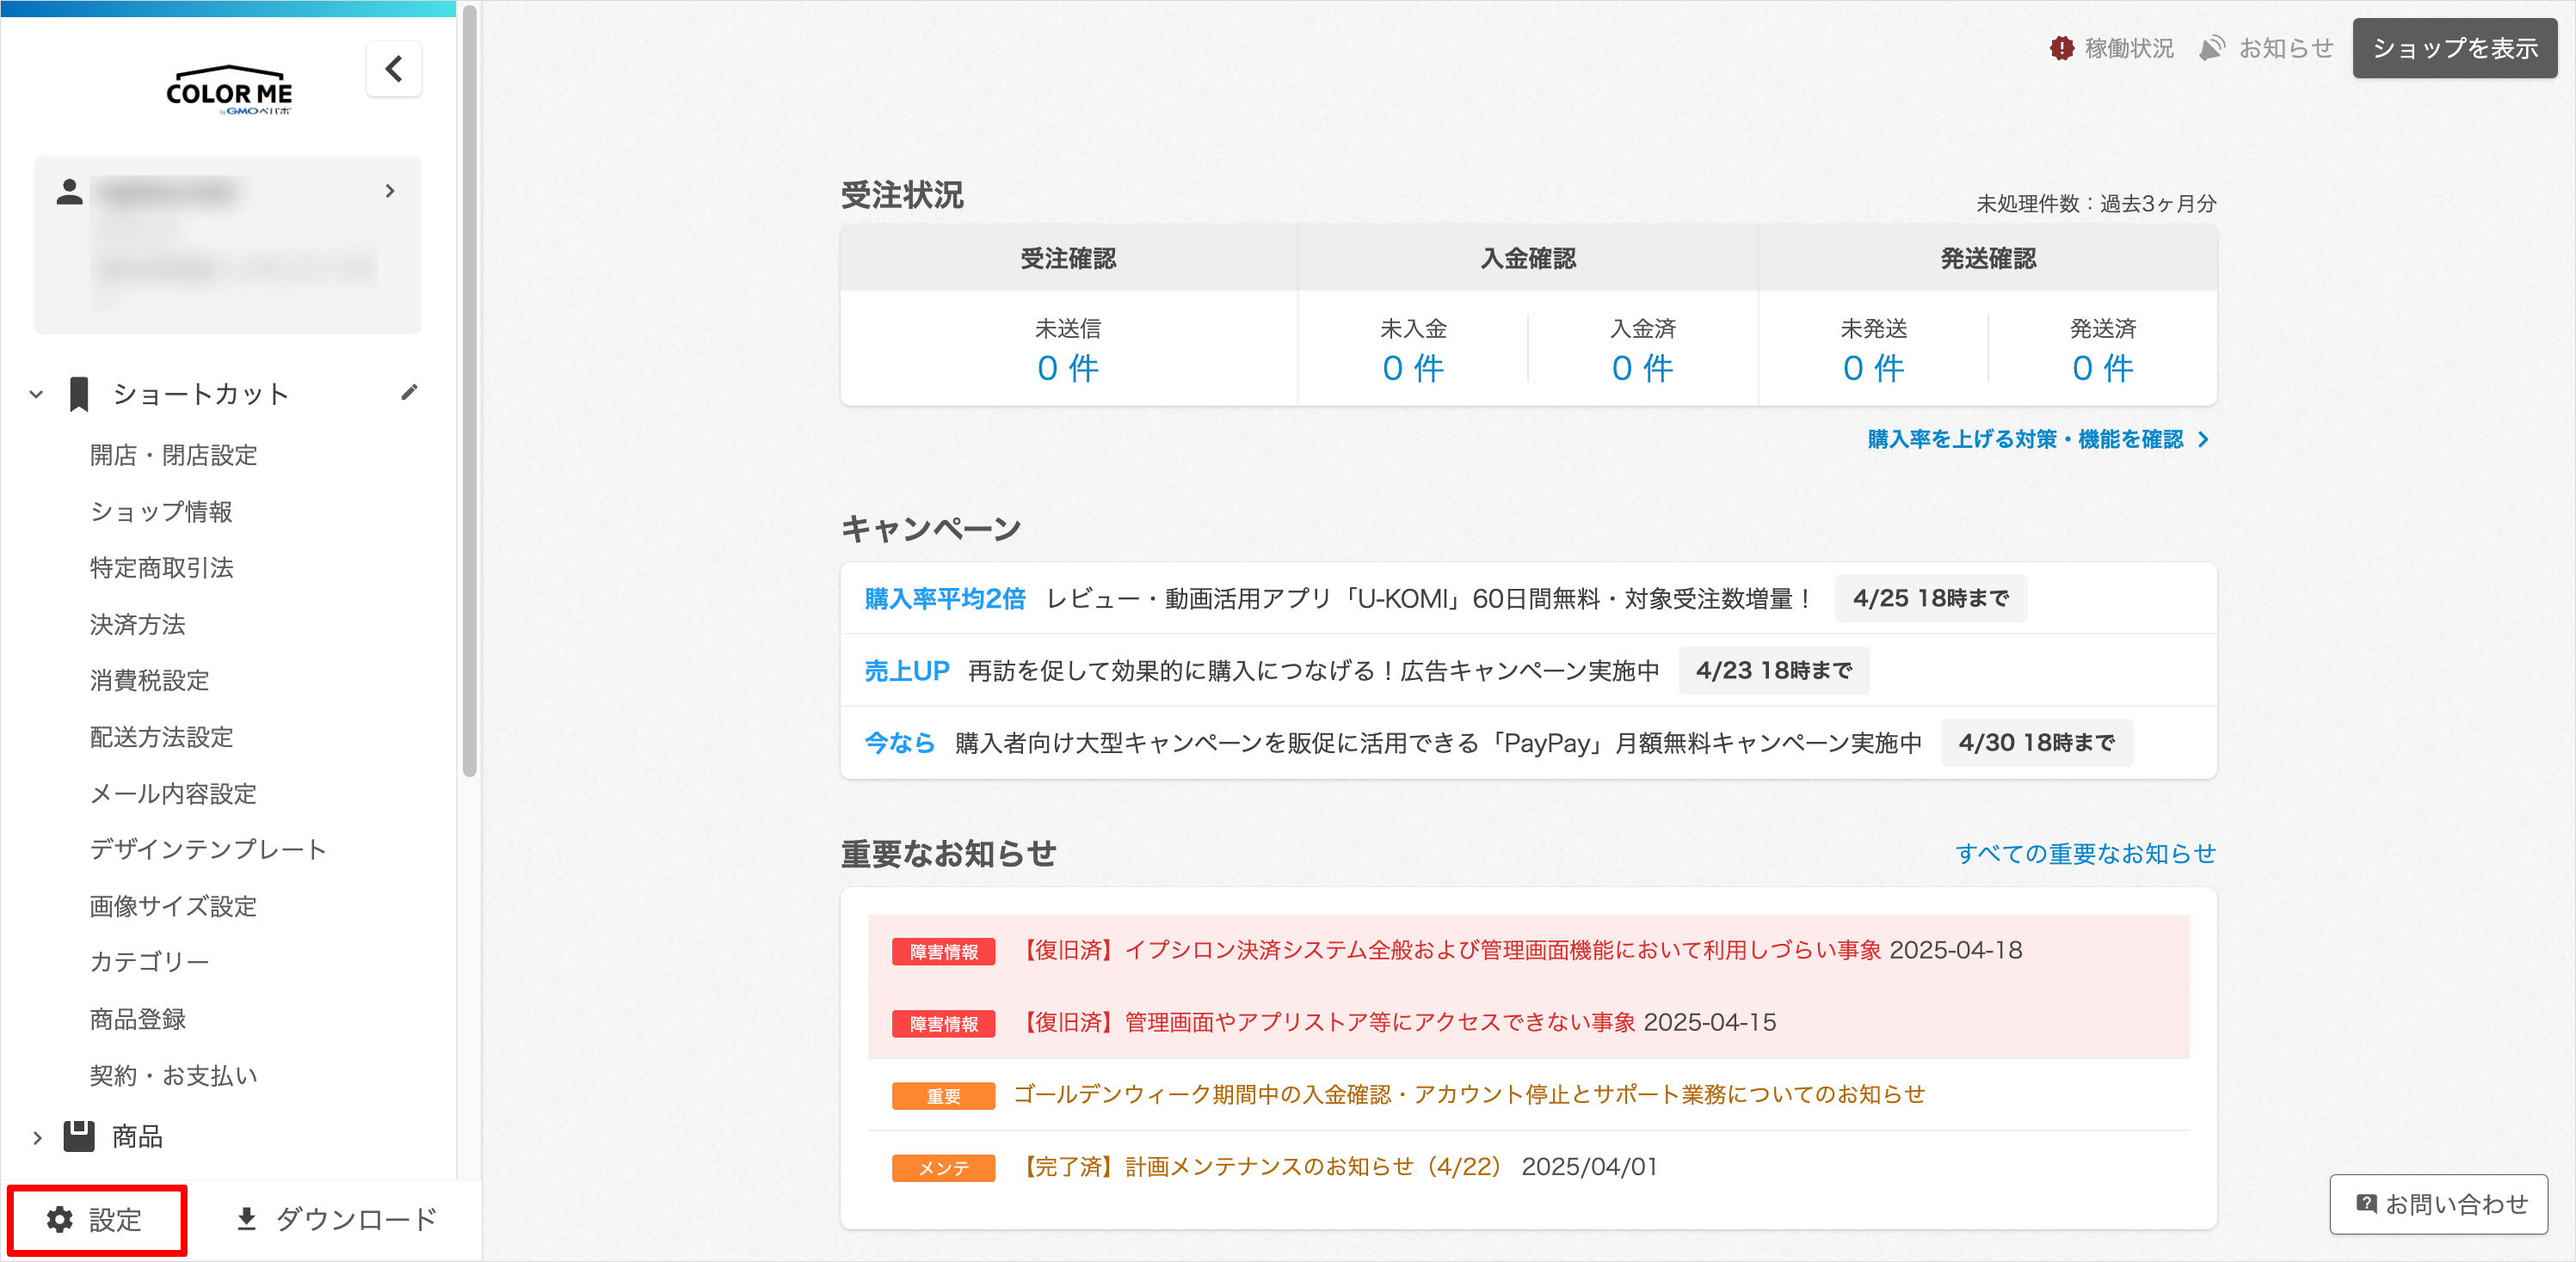View 未送信 0 件 orders

click(1068, 369)
